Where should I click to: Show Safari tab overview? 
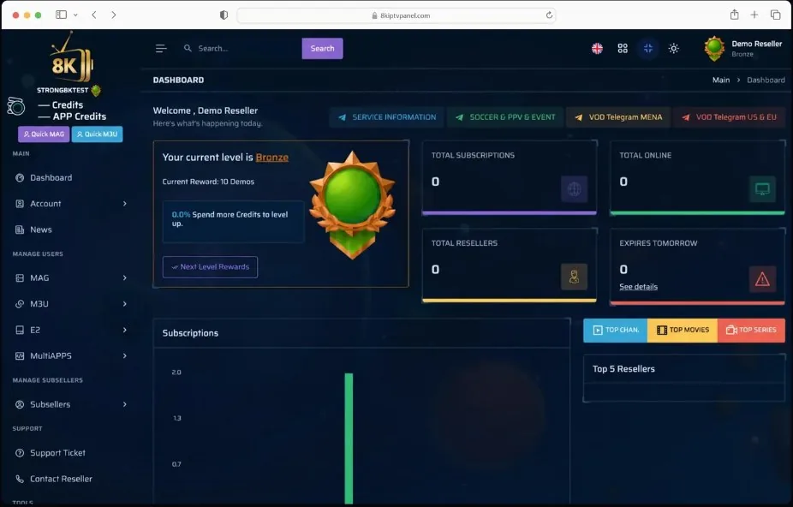(x=775, y=15)
